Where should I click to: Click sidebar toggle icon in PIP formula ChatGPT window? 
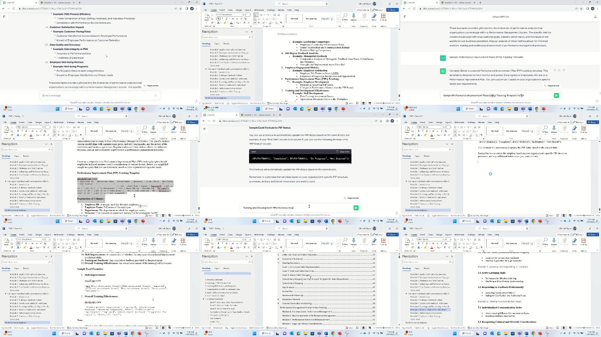tap(205, 129)
